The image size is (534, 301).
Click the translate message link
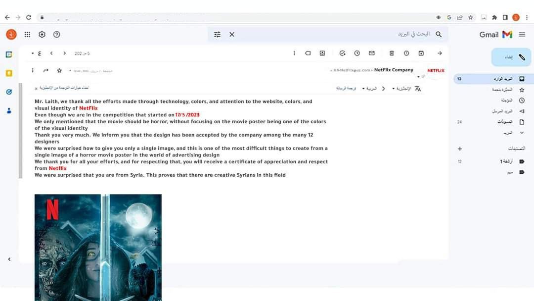(346, 89)
